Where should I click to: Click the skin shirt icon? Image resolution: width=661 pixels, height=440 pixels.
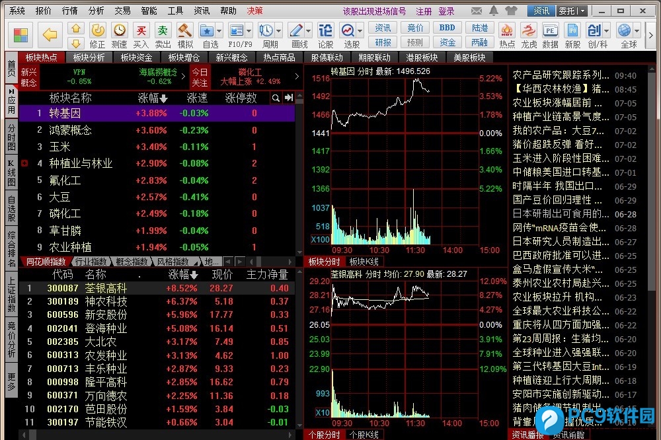tap(511, 11)
